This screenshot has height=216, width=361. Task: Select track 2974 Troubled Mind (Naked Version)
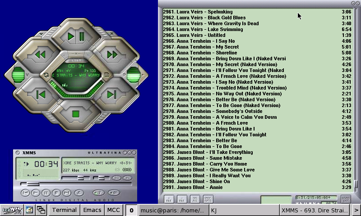[257, 88]
